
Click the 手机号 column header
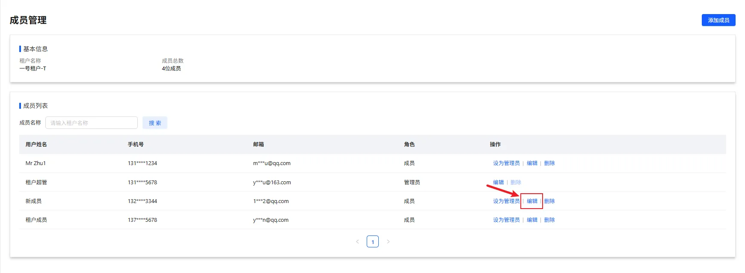coord(136,145)
